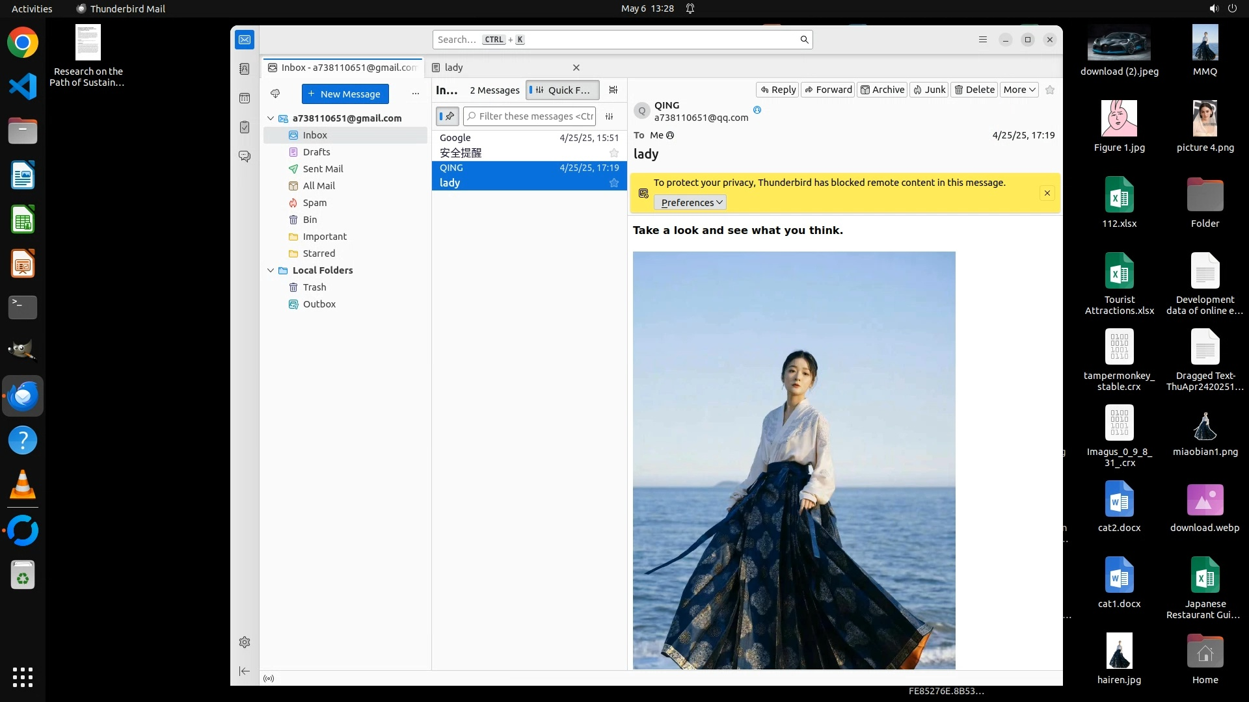
Task: Toggle star on the Google message
Action: [x=613, y=153]
